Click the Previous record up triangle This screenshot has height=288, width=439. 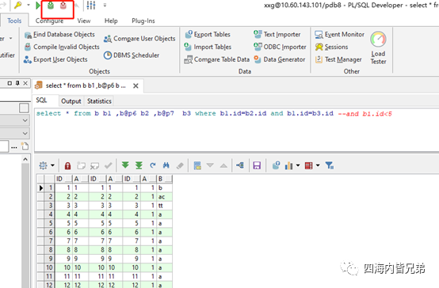click(x=223, y=165)
